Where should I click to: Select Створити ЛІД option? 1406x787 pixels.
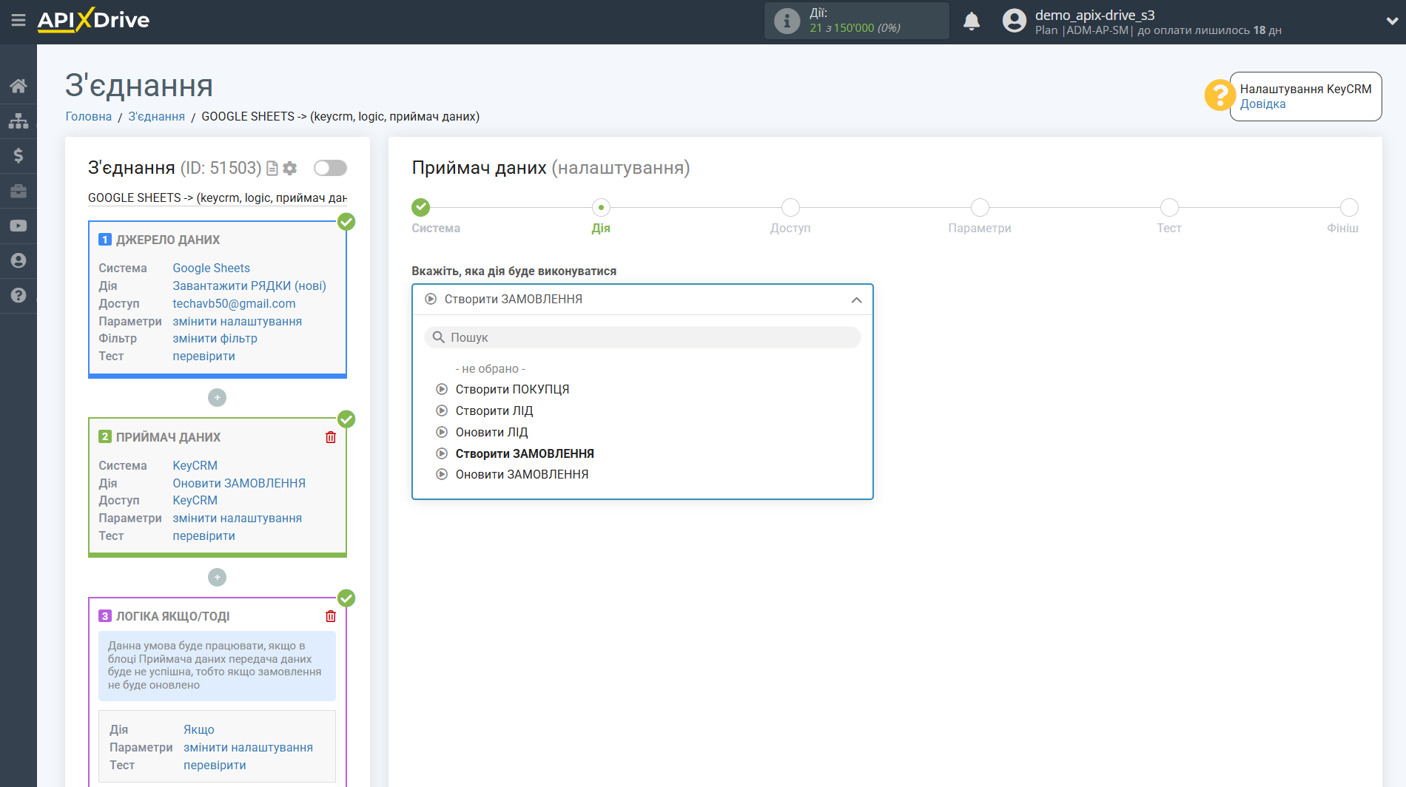pos(494,411)
